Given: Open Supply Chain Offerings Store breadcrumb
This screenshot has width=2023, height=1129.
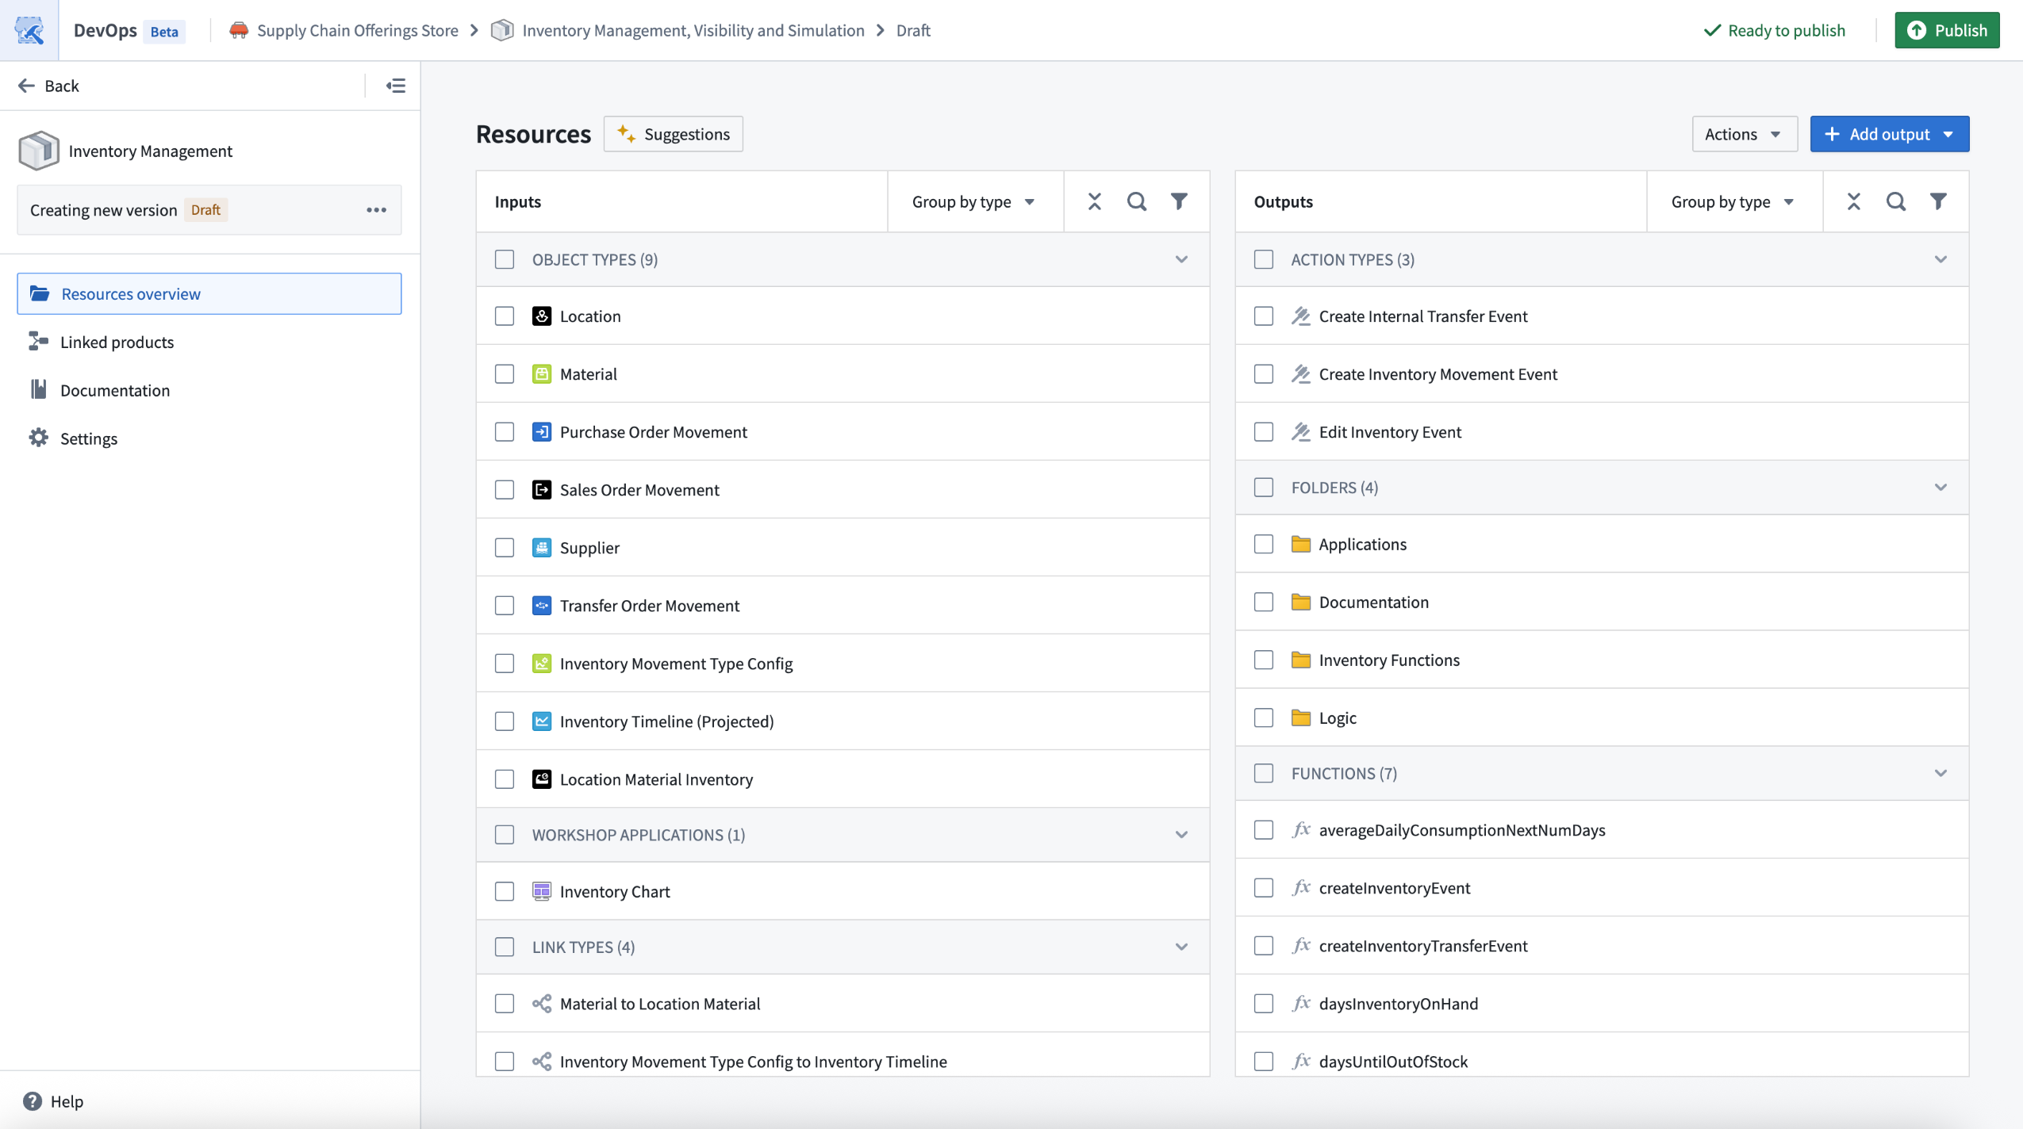Looking at the screenshot, I should [357, 30].
